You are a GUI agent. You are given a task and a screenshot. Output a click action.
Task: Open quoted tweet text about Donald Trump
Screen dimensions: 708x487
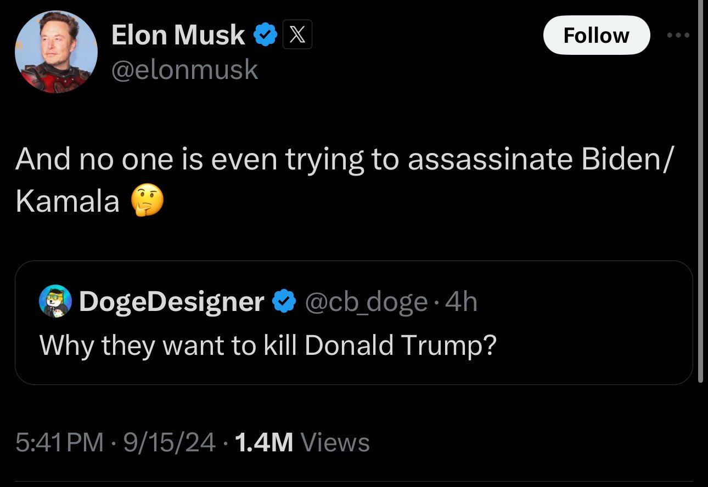[267, 345]
